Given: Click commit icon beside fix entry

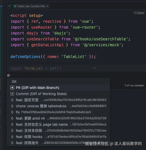Looking at the screenshot, I should pyautogui.click(x=12, y=112).
